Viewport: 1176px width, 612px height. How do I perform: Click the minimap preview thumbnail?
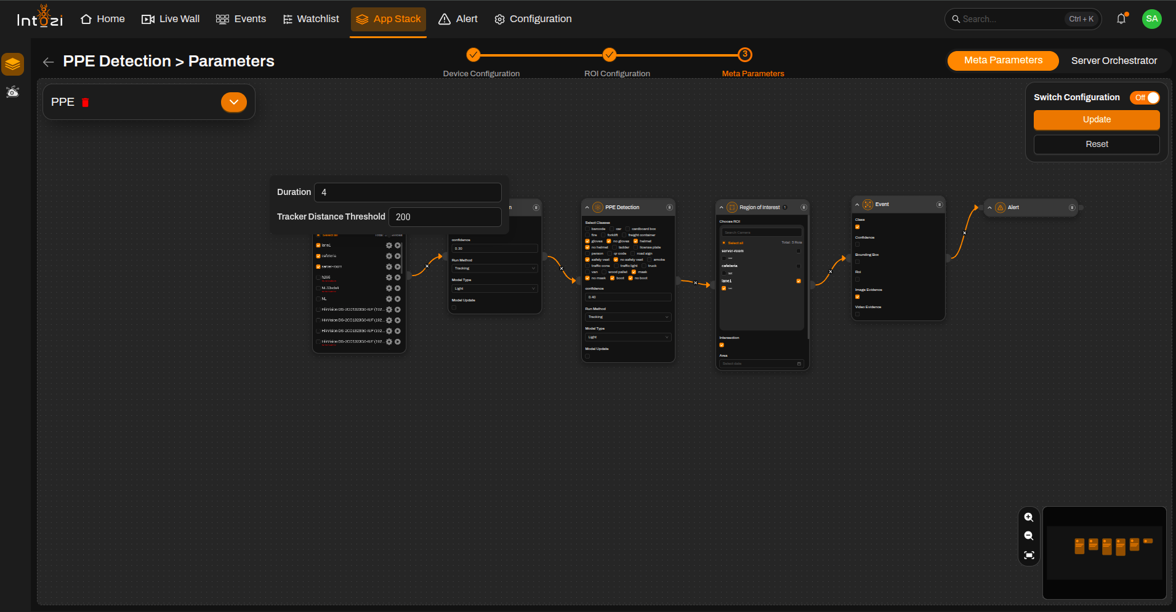coord(1104,552)
